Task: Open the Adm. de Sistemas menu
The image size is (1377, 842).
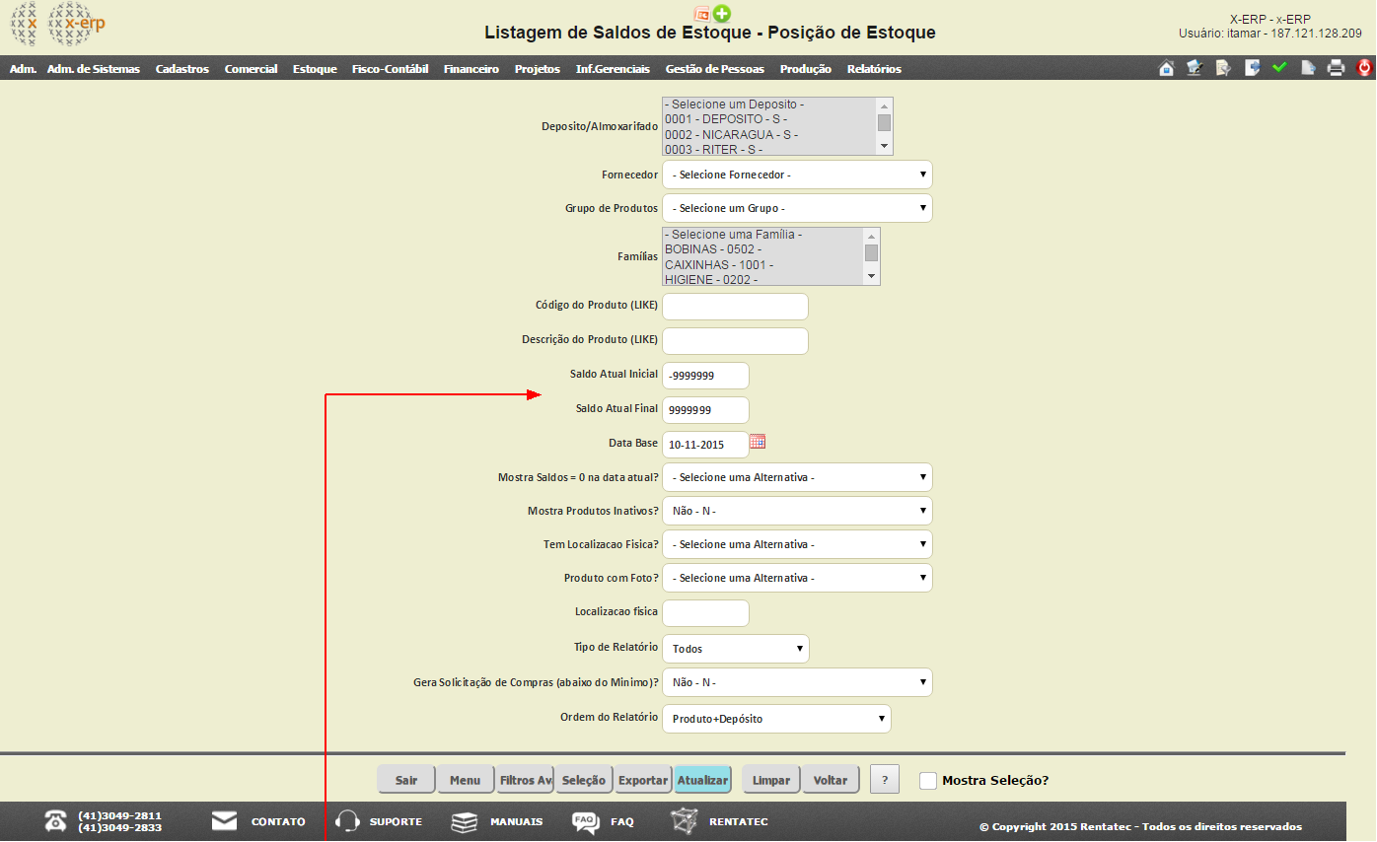Action: point(94,69)
